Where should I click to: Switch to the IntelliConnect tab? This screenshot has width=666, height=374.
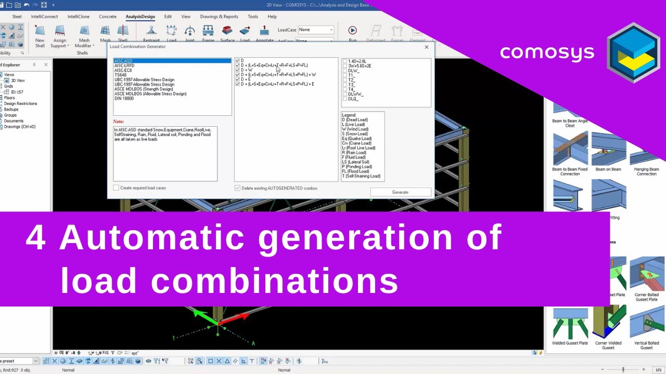[45, 17]
